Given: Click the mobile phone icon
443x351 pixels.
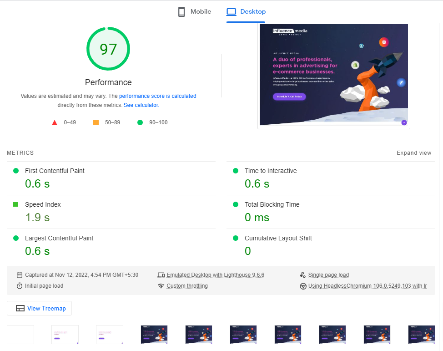Looking at the screenshot, I should click(181, 12).
